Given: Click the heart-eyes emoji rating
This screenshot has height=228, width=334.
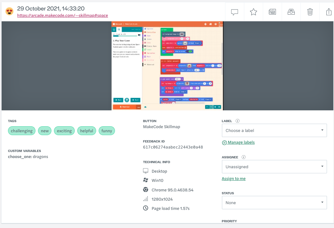Looking at the screenshot, I should (x=9, y=11).
